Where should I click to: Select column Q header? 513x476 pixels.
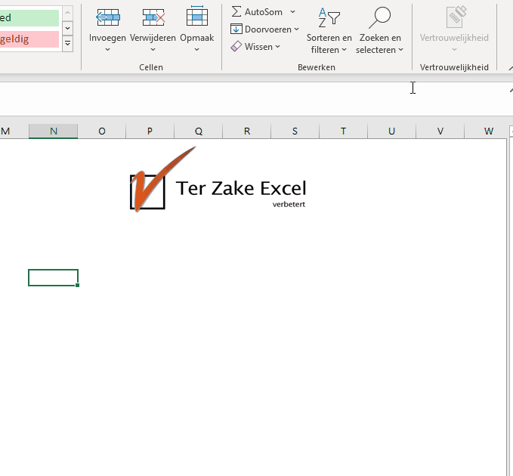point(198,131)
